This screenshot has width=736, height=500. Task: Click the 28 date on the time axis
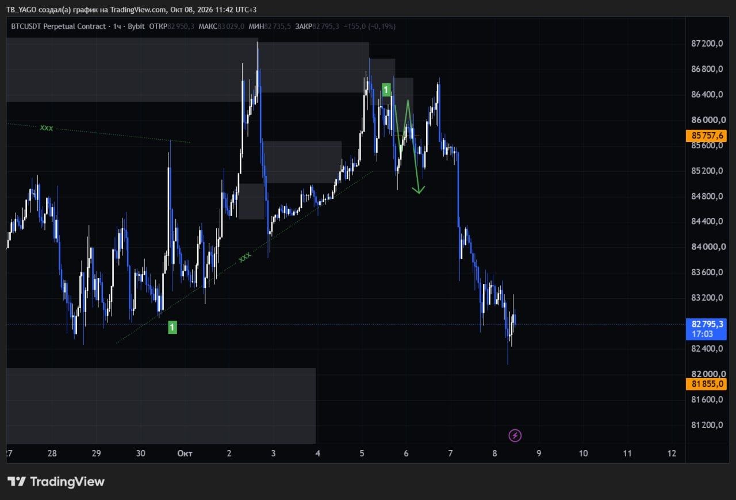pyautogui.click(x=52, y=453)
